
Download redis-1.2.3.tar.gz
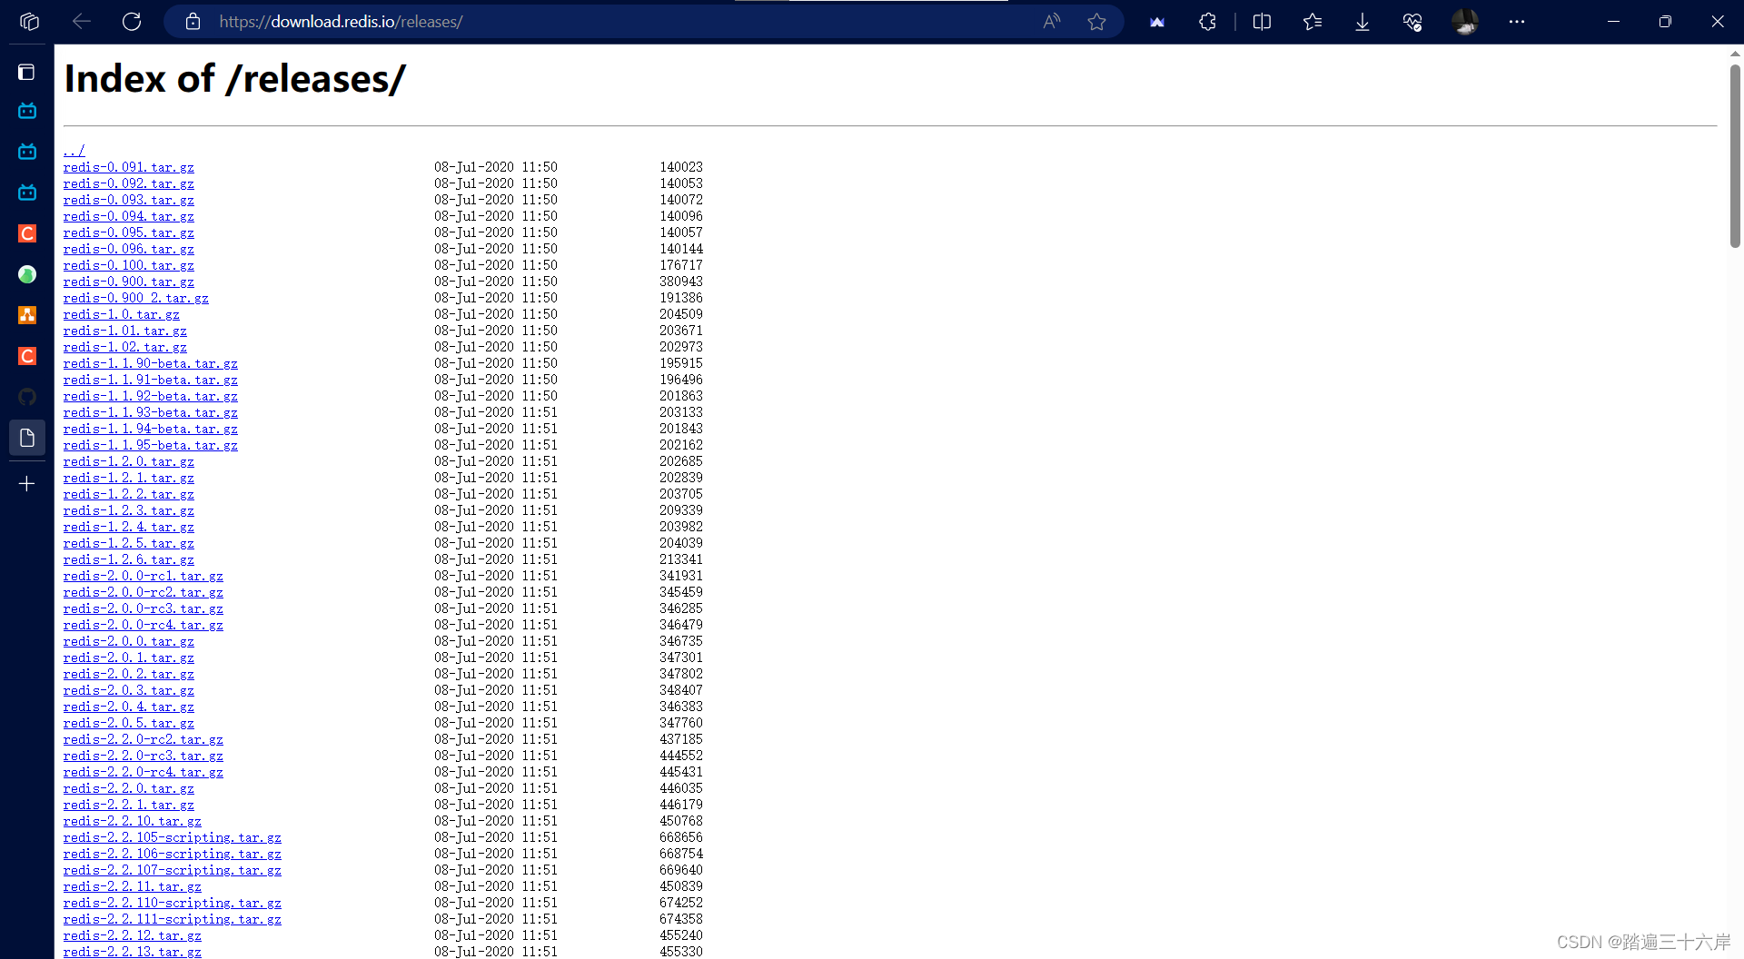click(x=128, y=510)
